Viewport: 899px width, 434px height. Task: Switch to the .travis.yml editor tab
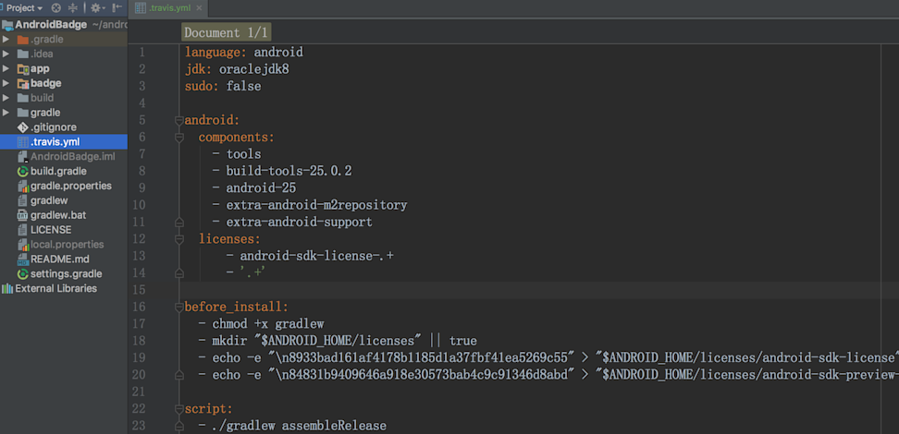(168, 8)
